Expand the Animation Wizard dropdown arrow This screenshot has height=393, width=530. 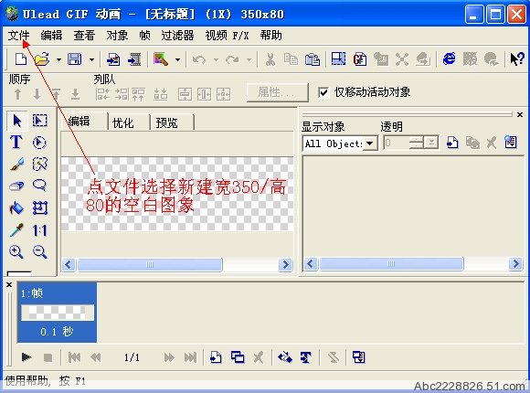click(177, 59)
